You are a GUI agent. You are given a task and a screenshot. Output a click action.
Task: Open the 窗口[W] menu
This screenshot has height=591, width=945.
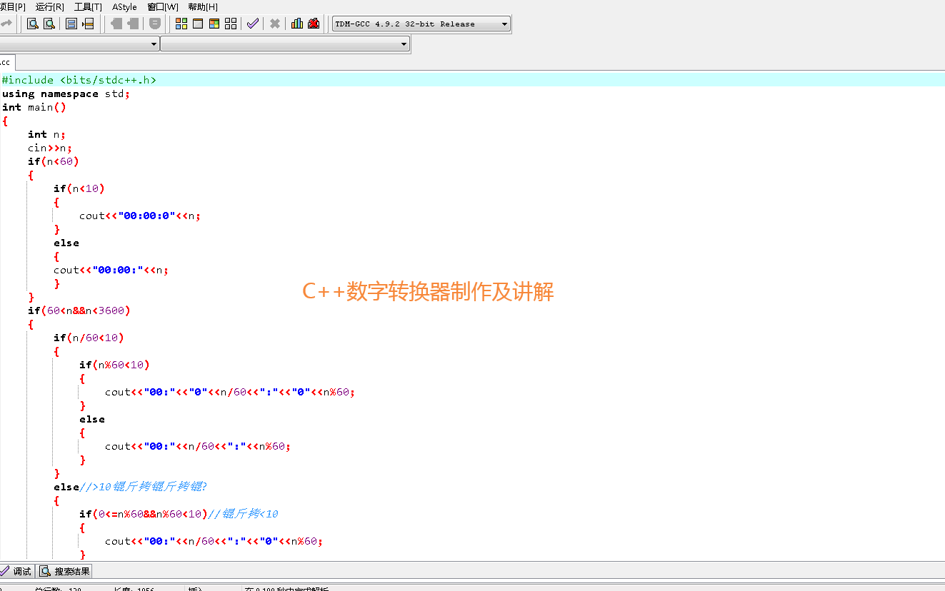[162, 6]
